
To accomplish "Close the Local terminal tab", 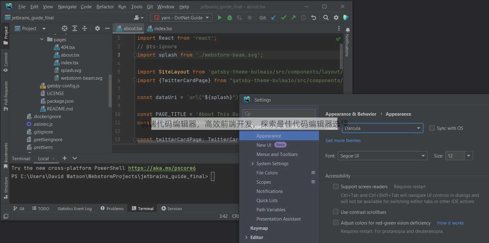I will pos(53,159).
